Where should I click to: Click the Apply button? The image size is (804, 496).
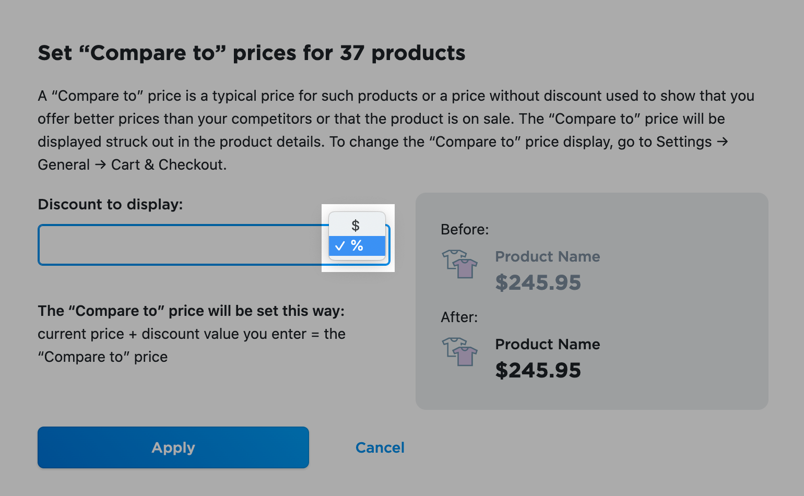[173, 447]
